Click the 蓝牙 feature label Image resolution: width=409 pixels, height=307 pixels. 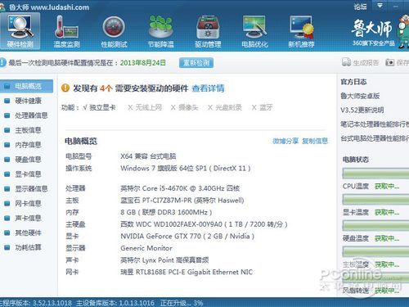pyautogui.click(x=266, y=107)
